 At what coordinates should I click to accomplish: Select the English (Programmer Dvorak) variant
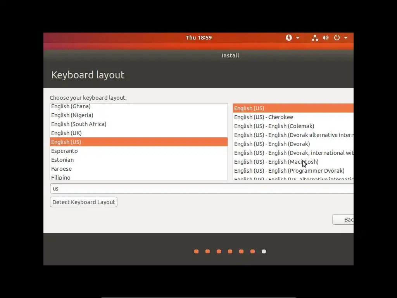[x=293, y=171]
